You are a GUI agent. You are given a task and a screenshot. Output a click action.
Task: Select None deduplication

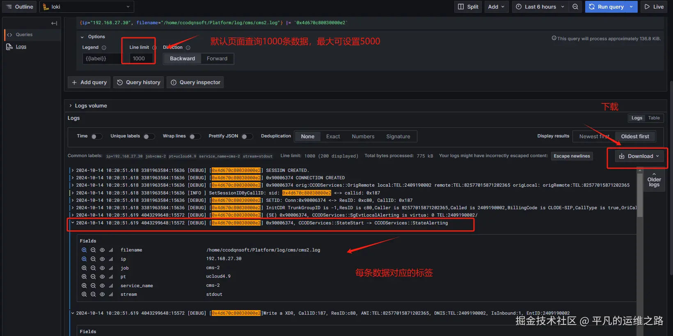tap(307, 137)
